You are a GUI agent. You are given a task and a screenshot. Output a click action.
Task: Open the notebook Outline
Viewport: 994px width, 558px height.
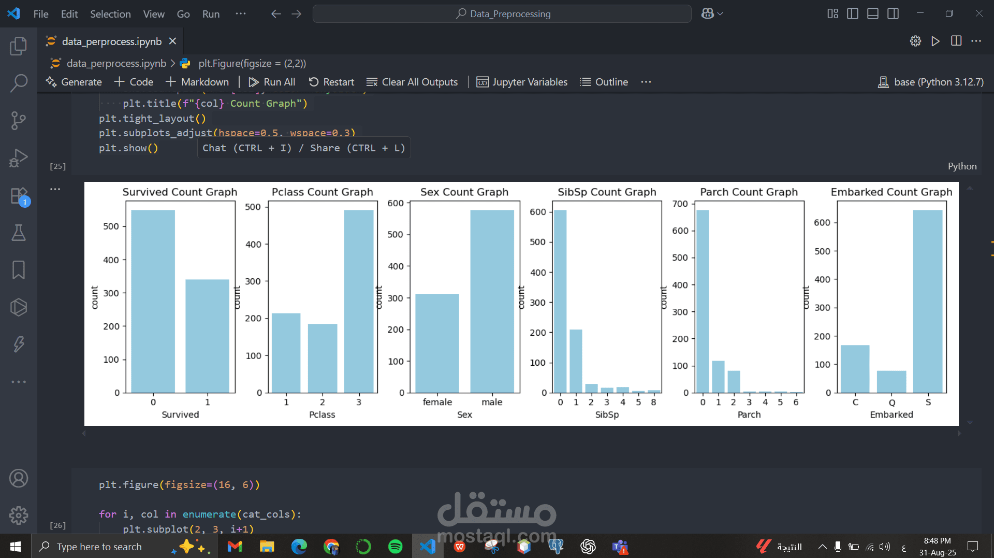[x=604, y=82]
